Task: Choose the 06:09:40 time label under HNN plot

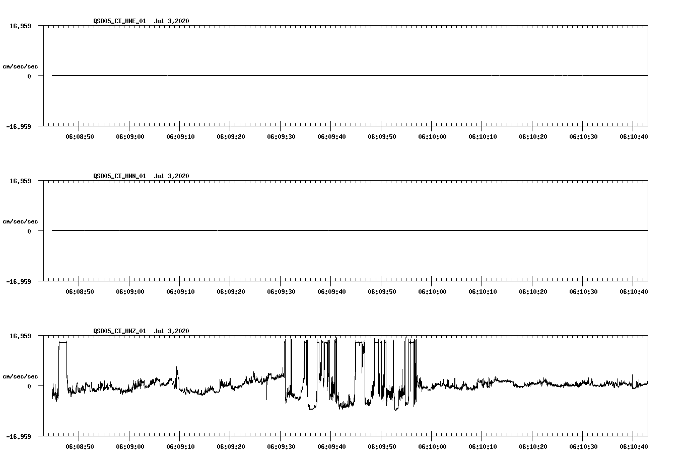Action: (x=331, y=292)
